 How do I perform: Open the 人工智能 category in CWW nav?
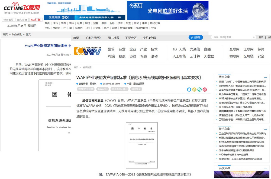(x=179, y=56)
